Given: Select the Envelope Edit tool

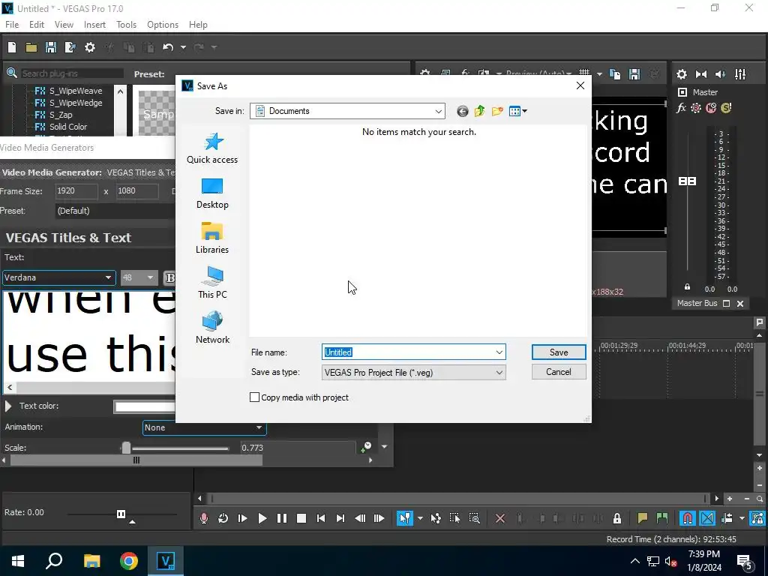Looking at the screenshot, I should coord(436,518).
